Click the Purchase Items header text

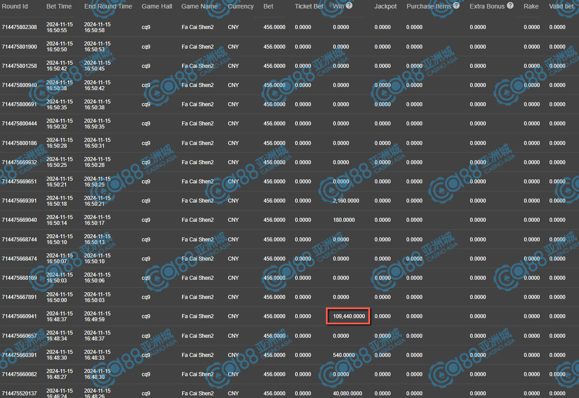tap(429, 6)
